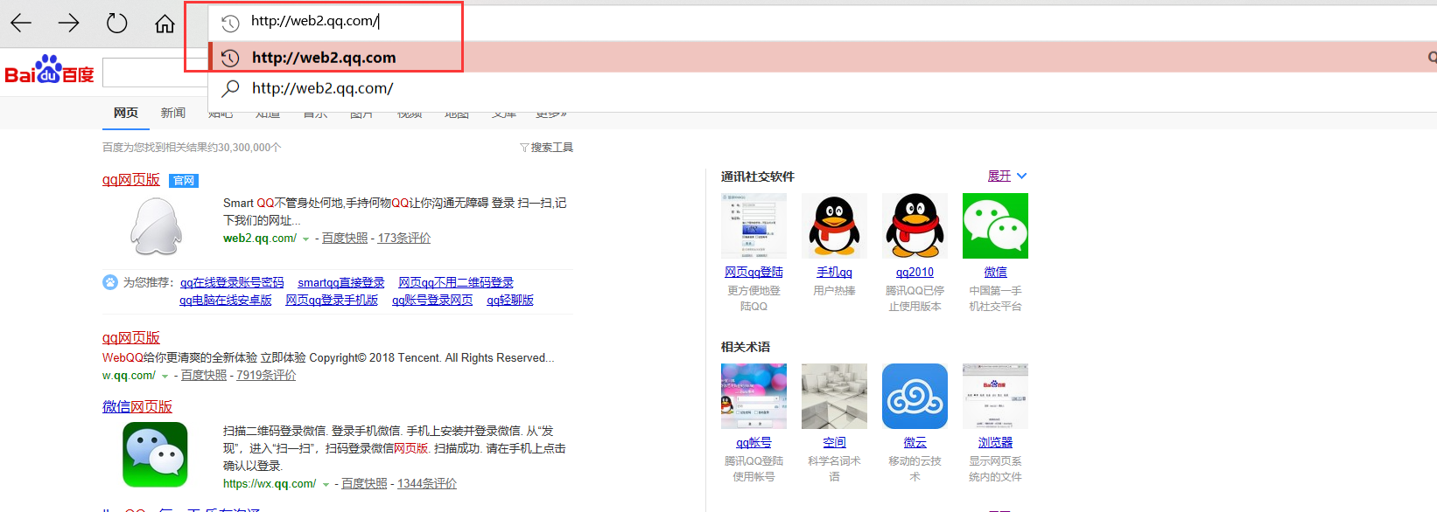Open the 百度快照 link for web2.qq.com

coord(345,239)
